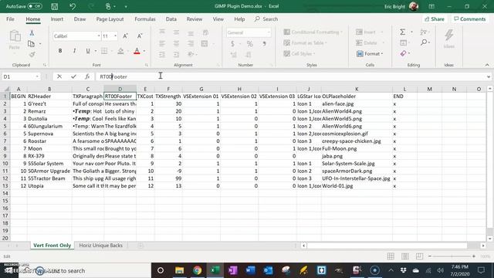This screenshot has height=278, width=494.
Task: Open the Calibri font name dropdown
Action: click(x=99, y=36)
